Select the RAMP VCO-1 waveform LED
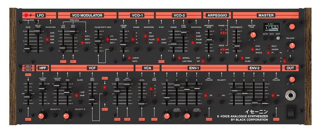 click(x=145, y=36)
